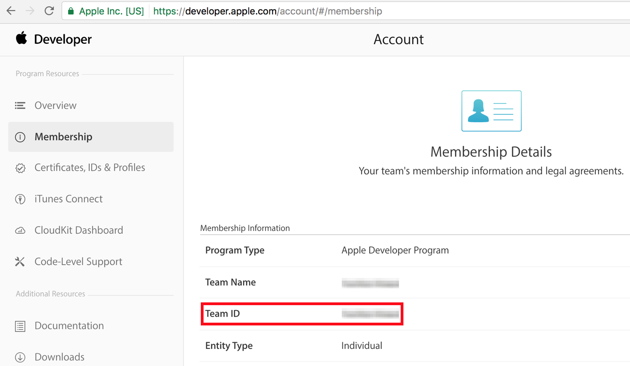The image size is (630, 366).
Task: Click the Overview list icon
Action: pyautogui.click(x=20, y=106)
